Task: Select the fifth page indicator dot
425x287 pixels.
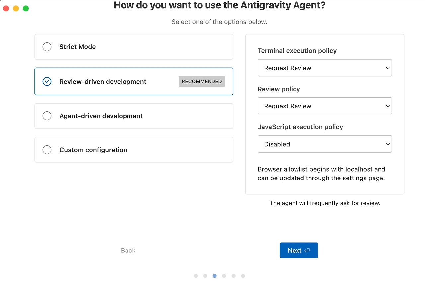Action: point(234,276)
